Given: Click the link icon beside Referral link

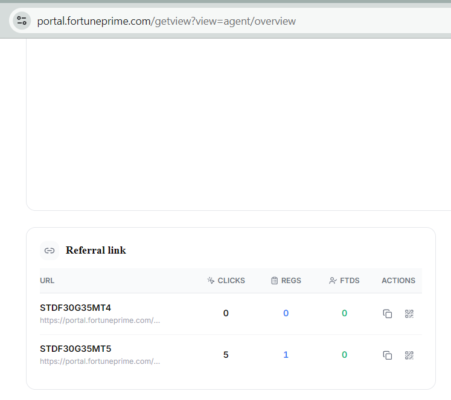Looking at the screenshot, I should (x=50, y=251).
